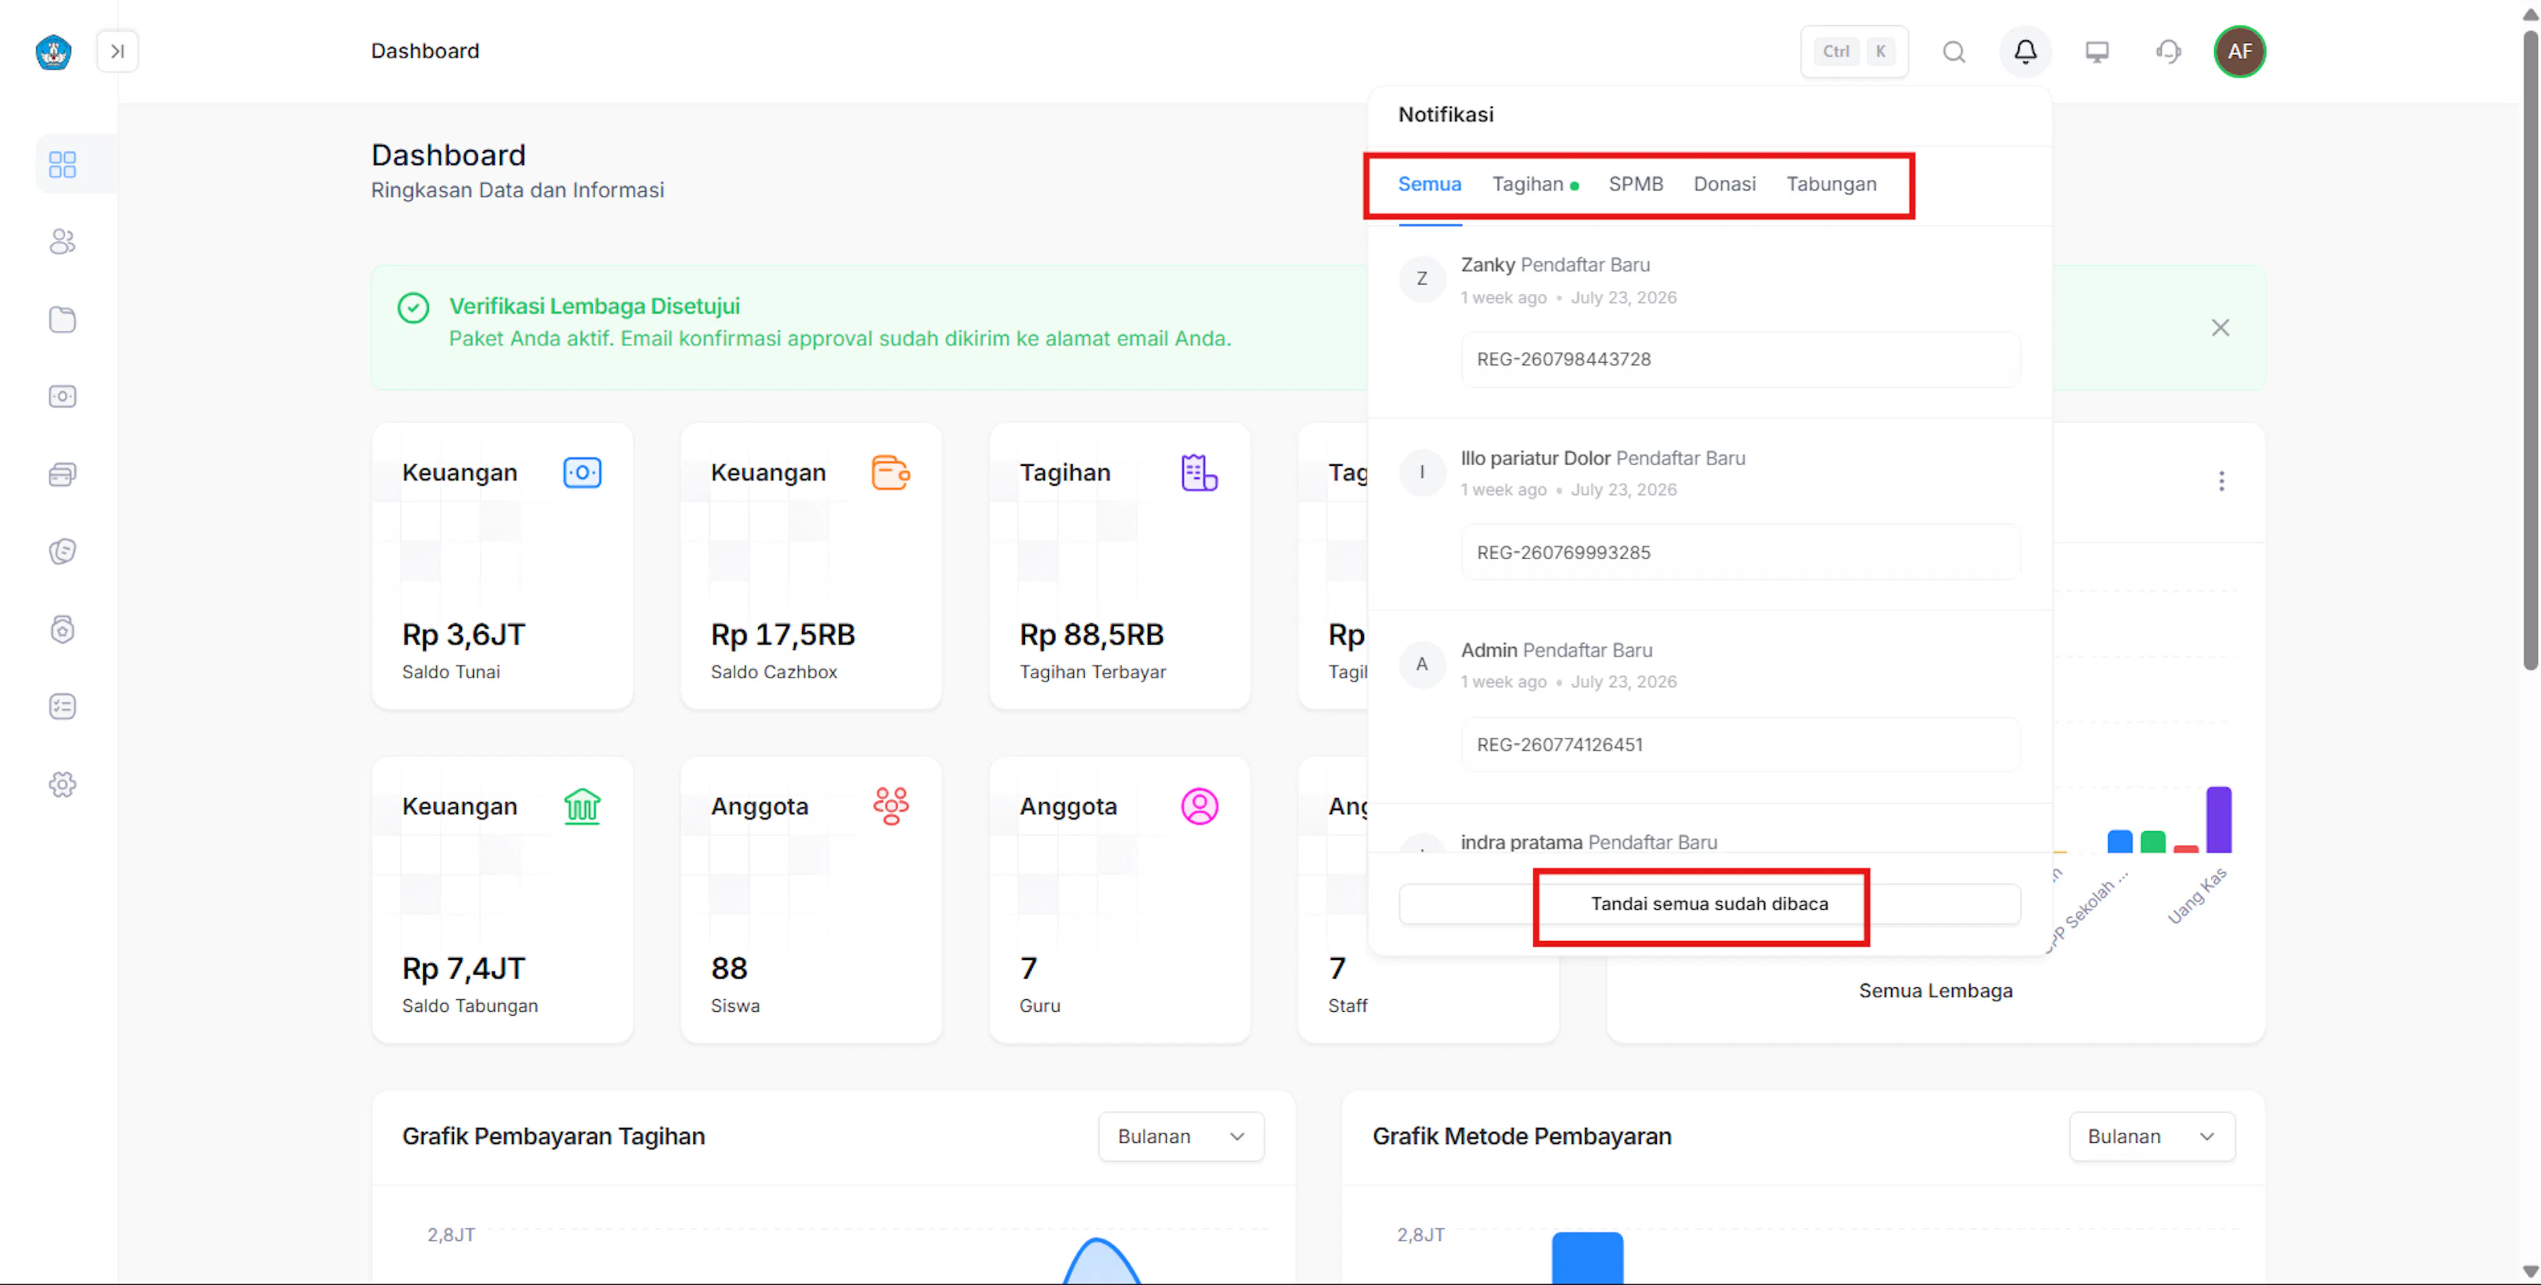The height and width of the screenshot is (1285, 2541).
Task: Click the school logo in top-left corner
Action: click(53, 52)
